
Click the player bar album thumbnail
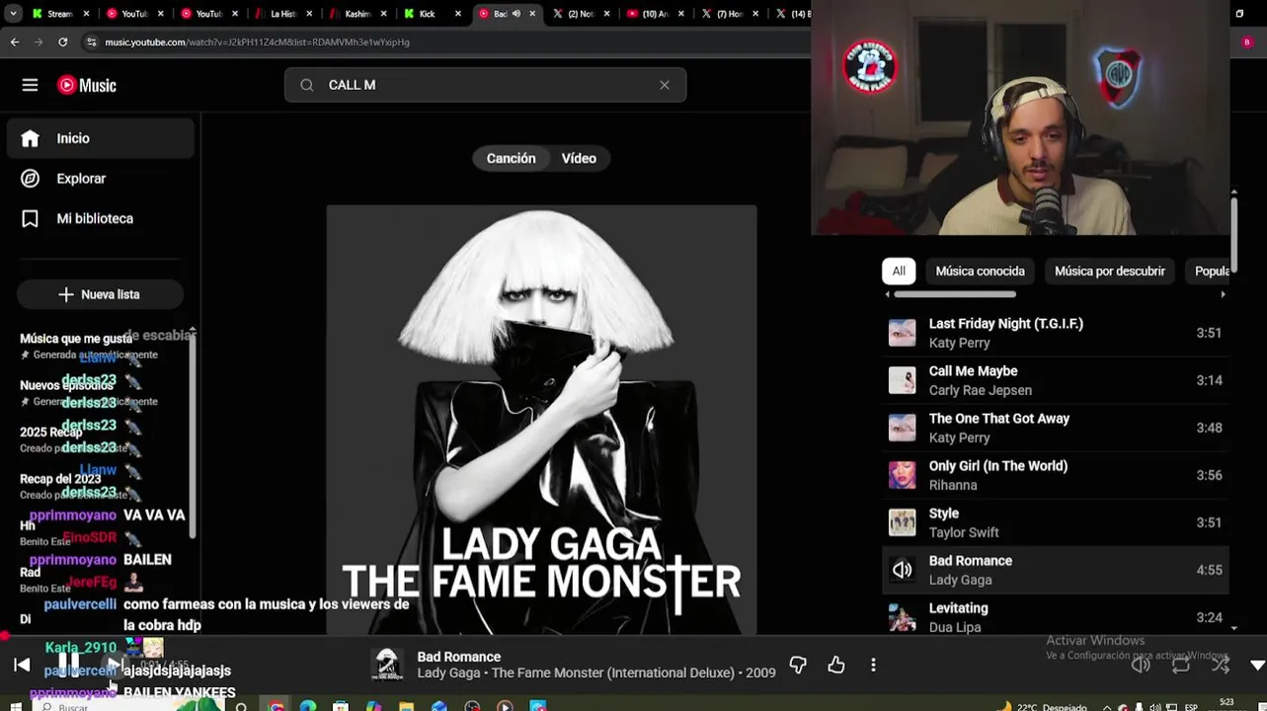click(387, 665)
